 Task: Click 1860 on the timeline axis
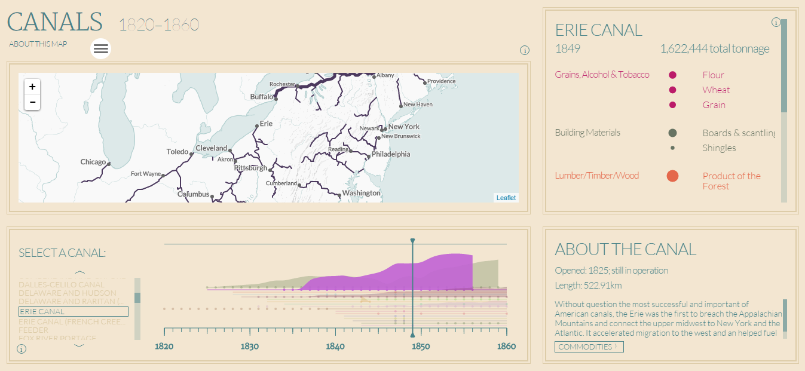[x=506, y=347]
